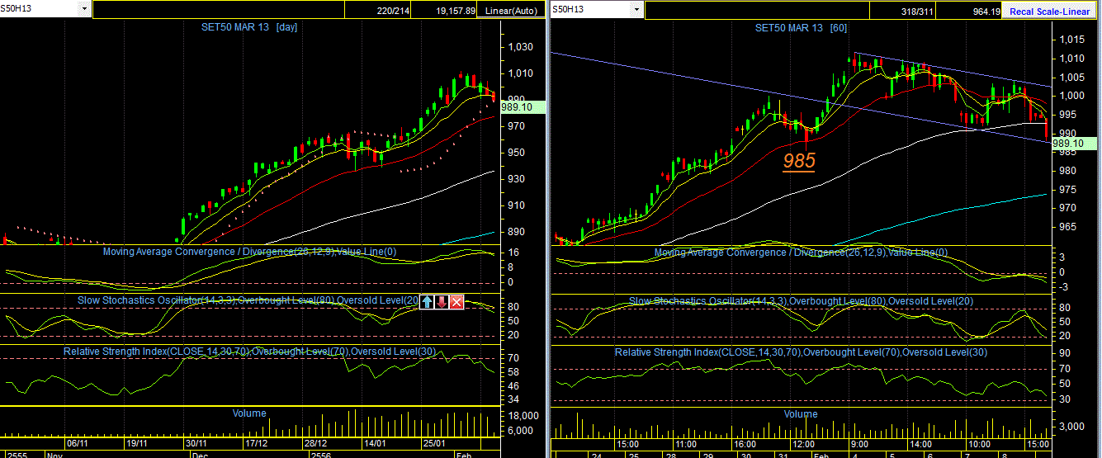Move Slow Stochastics panel down with red arrow
Viewport: 1102px width, 458px height.
pos(442,302)
